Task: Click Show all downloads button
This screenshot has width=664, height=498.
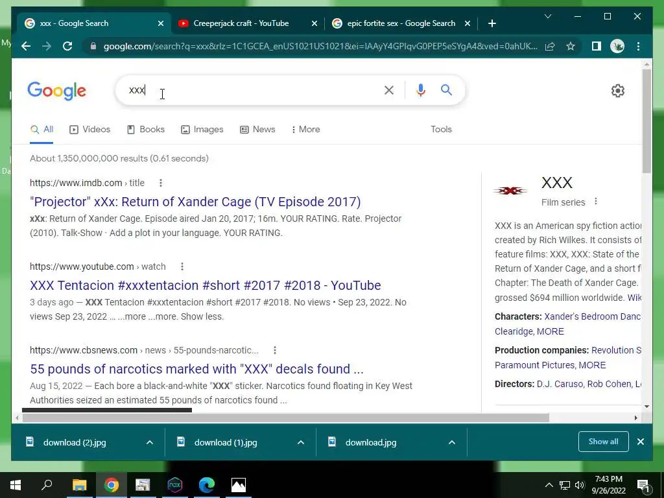Action: [x=603, y=442]
